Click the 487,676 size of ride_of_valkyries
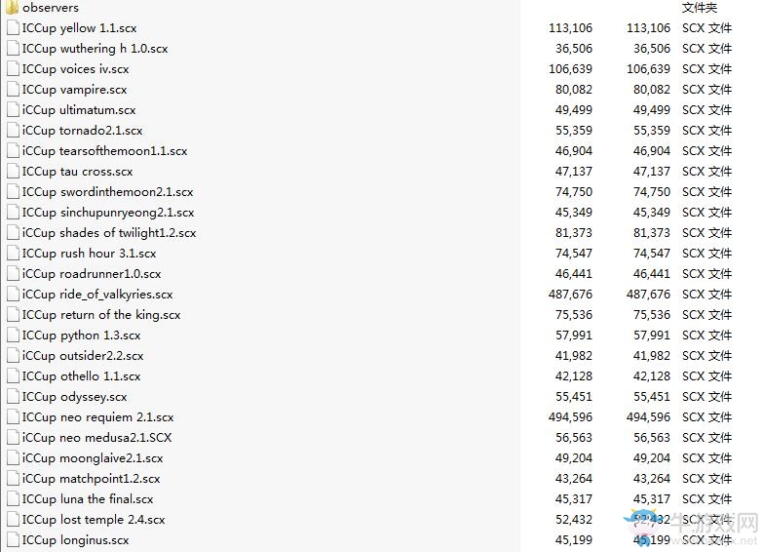Viewport: 763px width, 552px height. pos(570,295)
